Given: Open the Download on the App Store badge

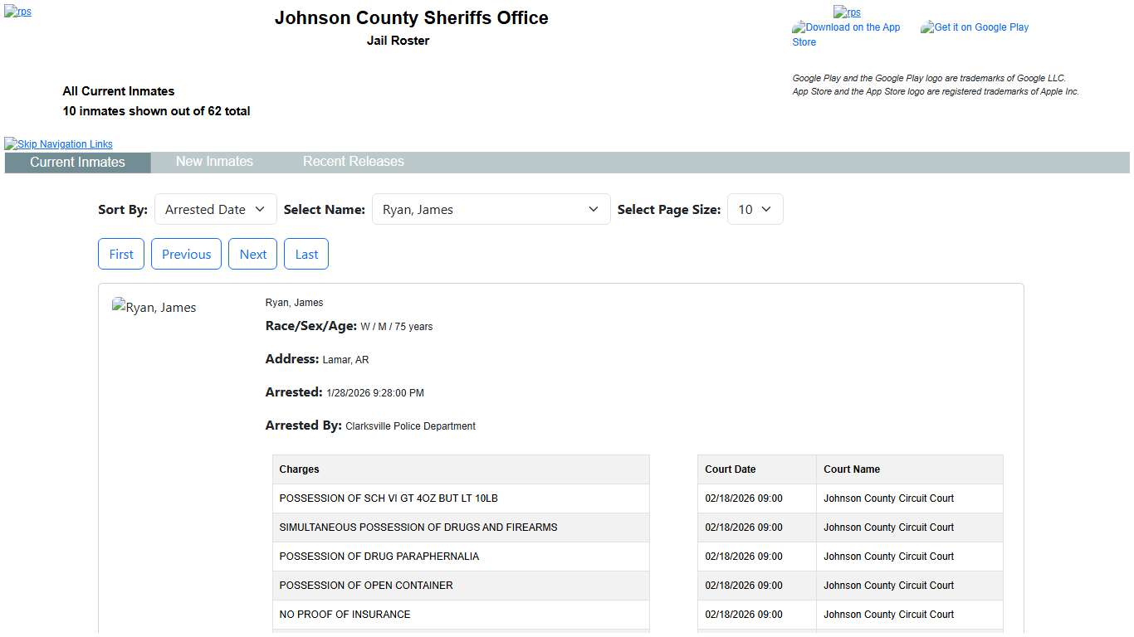Looking at the screenshot, I should coord(846,34).
